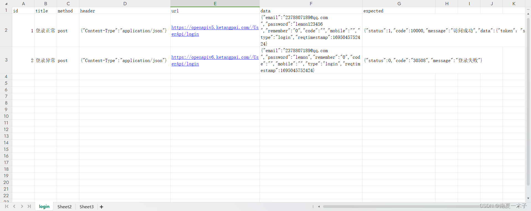
Task: Open the openapiv6 login URL link
Action: point(215,60)
